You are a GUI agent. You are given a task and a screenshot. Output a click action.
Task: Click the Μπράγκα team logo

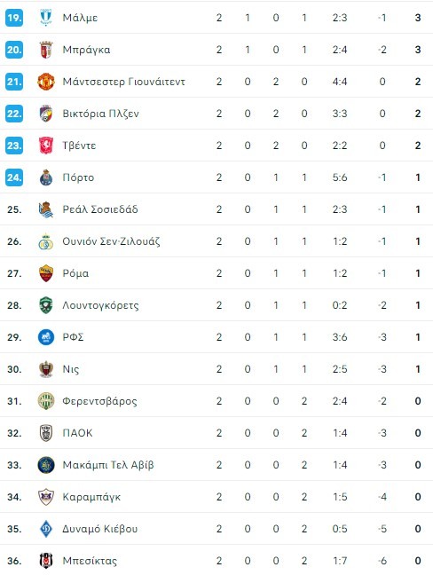pos(46,50)
